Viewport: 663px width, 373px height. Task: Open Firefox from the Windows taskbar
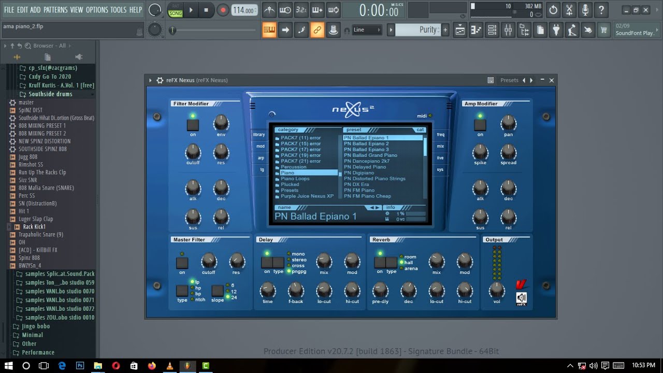[x=152, y=366]
